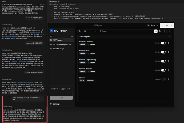Switch to grid view layout
Viewport: 184px width, 123px height.
(160, 31)
